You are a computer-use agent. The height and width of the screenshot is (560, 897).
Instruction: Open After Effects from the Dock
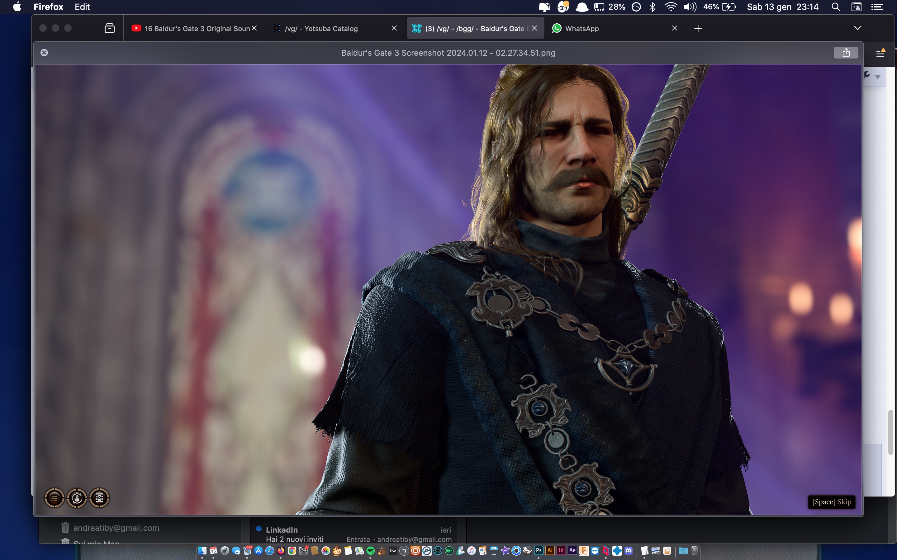point(572,550)
